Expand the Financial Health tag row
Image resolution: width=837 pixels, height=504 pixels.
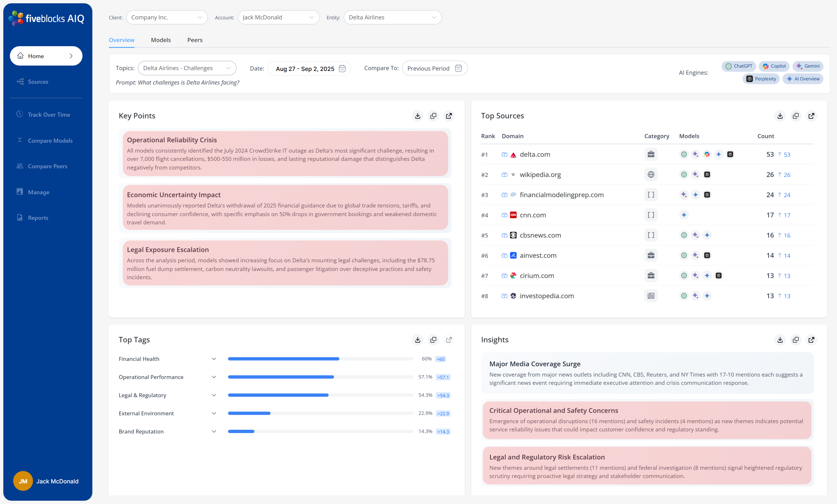tap(214, 359)
